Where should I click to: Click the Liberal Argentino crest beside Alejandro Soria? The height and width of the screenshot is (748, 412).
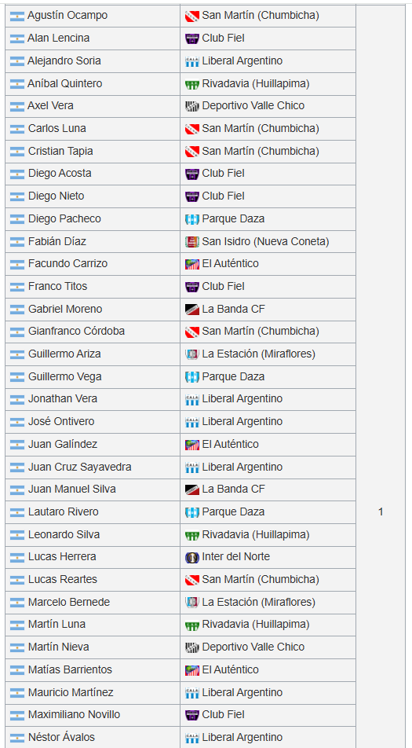[192, 61]
